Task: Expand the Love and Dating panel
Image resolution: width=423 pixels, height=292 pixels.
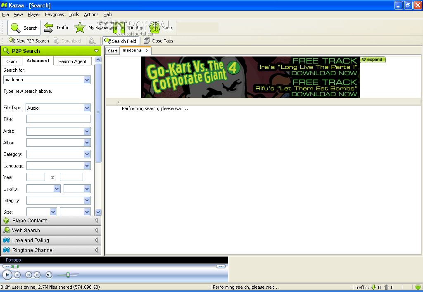Action: tap(51, 240)
